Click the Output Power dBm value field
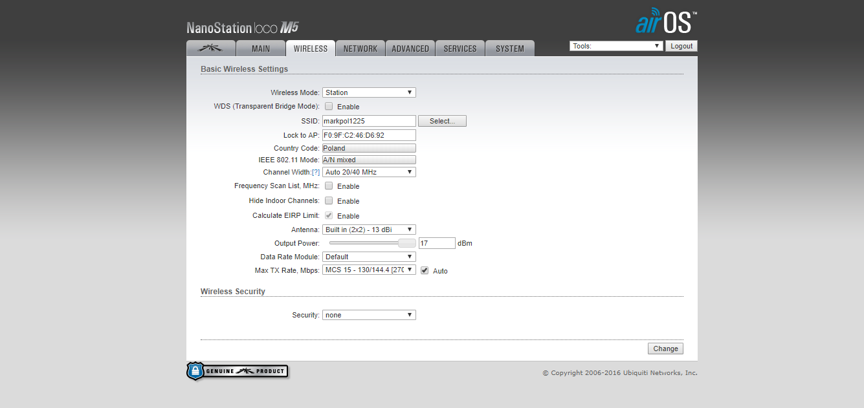This screenshot has height=408, width=864. pyautogui.click(x=437, y=243)
